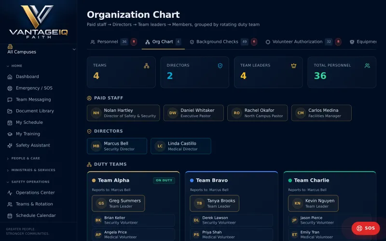Open Linda Castillo director card
386x241 pixels.
pyautogui.click(x=181, y=146)
